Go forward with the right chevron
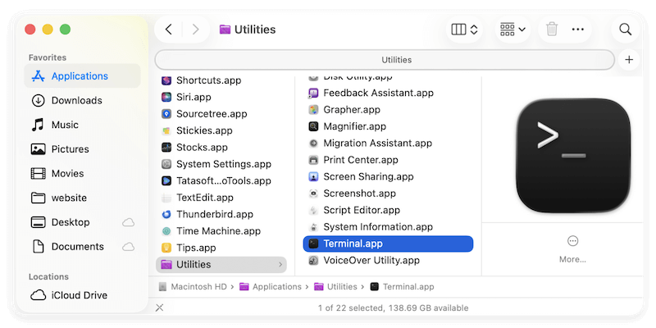Screen dimensions: 656x328 coord(195,30)
